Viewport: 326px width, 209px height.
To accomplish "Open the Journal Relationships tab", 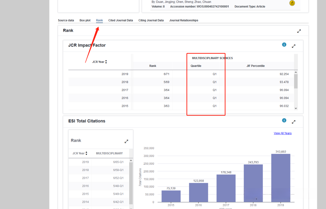I will pyautogui.click(x=184, y=21).
